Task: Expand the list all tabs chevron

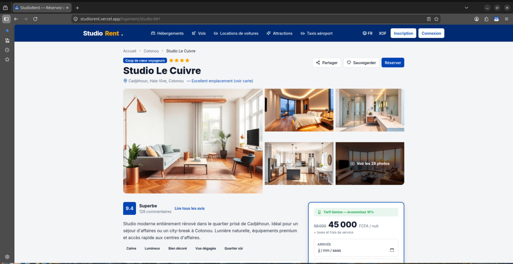Action: 466,8
